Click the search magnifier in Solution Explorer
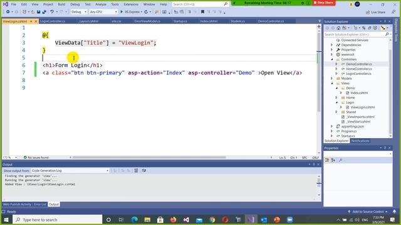 tap(387, 34)
